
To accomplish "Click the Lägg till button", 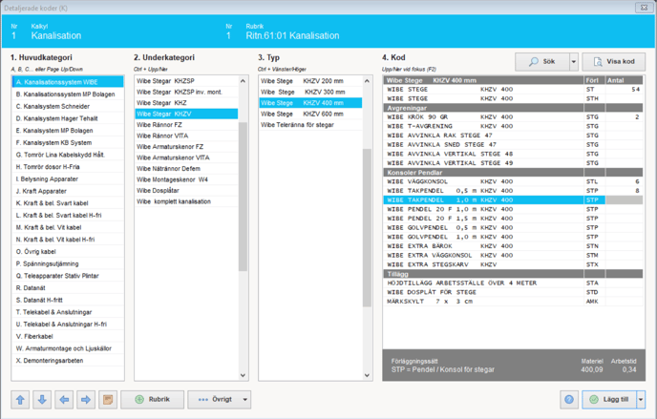I will [609, 400].
